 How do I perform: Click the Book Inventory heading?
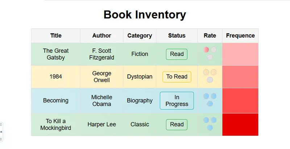coord(145,15)
